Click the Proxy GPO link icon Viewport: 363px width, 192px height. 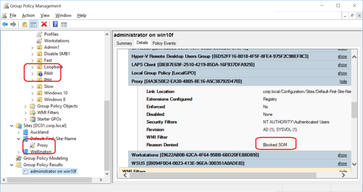[x=33, y=145]
